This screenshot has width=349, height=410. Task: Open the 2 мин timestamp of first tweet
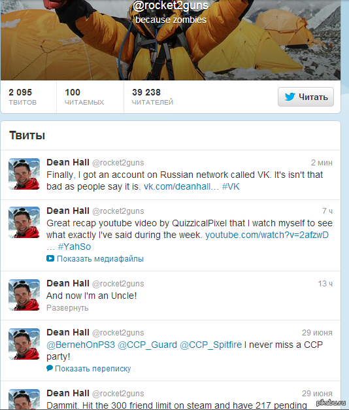coord(322,163)
